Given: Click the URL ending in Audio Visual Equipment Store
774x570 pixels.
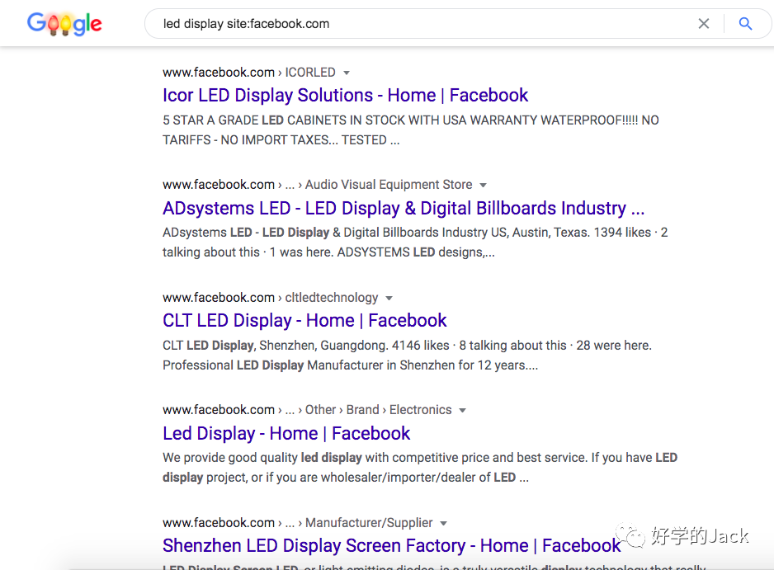Looking at the screenshot, I should (318, 185).
